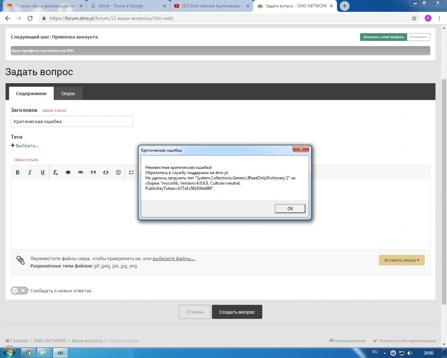Click the 'Заголовок' title input field
447x358 pixels.
click(72, 121)
